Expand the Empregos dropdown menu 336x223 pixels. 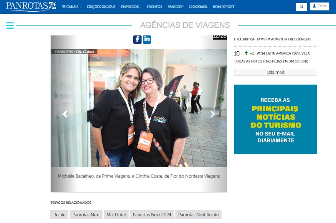click(x=131, y=7)
